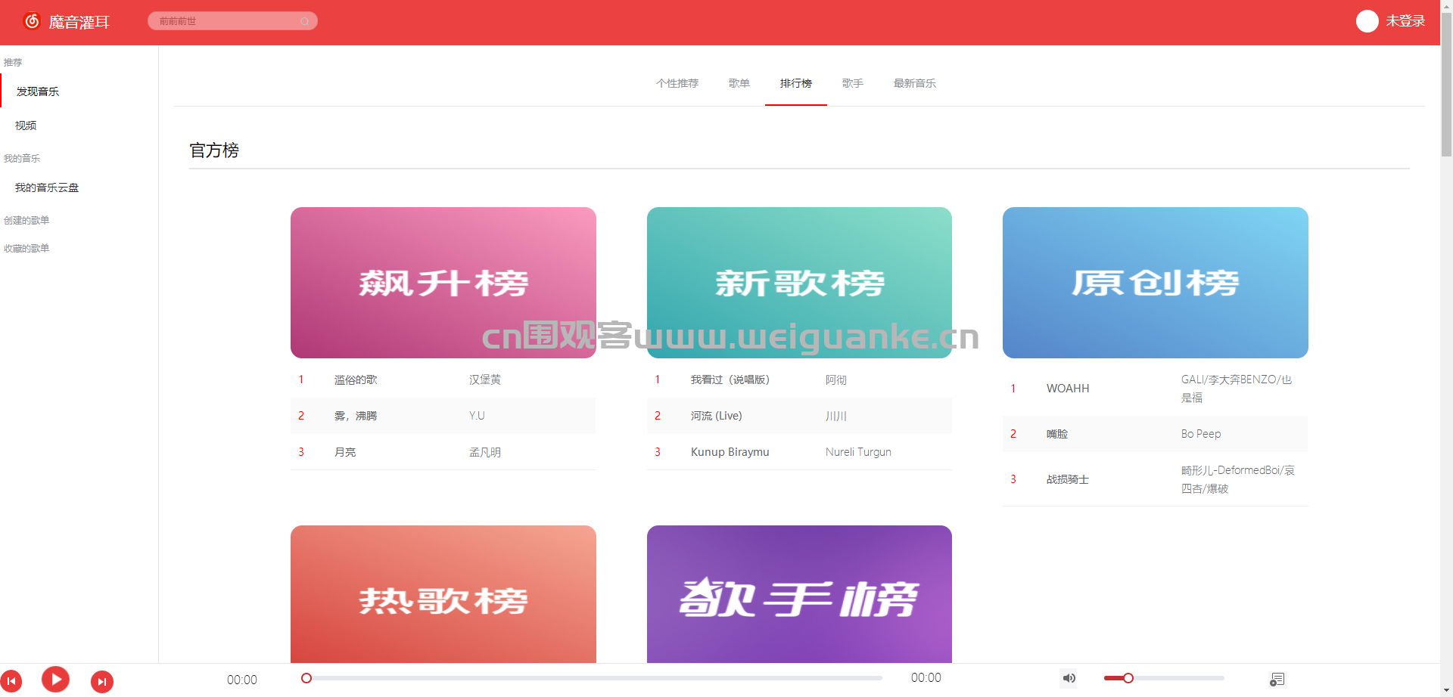Open the 最新音乐 tab
Screen dimensions: 1453x697
tap(915, 83)
